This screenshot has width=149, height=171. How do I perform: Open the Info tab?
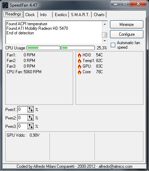(x=45, y=15)
